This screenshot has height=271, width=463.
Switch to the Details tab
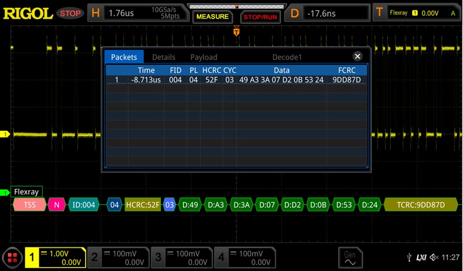(x=163, y=57)
